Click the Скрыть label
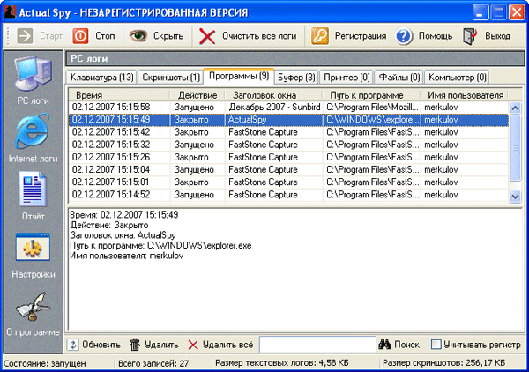Screen dimensions: 529x372 pyautogui.click(x=168, y=36)
